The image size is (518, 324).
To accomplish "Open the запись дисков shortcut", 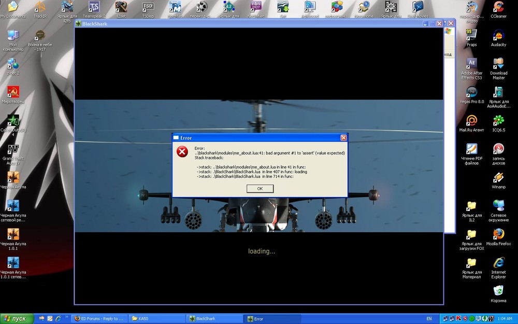I will point(498,154).
